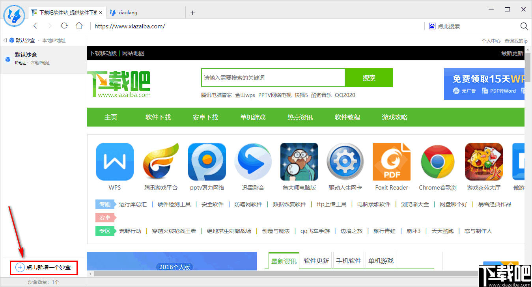Refresh the page with the reload icon

64,26
